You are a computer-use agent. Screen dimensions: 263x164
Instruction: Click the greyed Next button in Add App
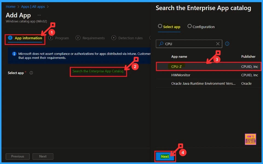43,156
